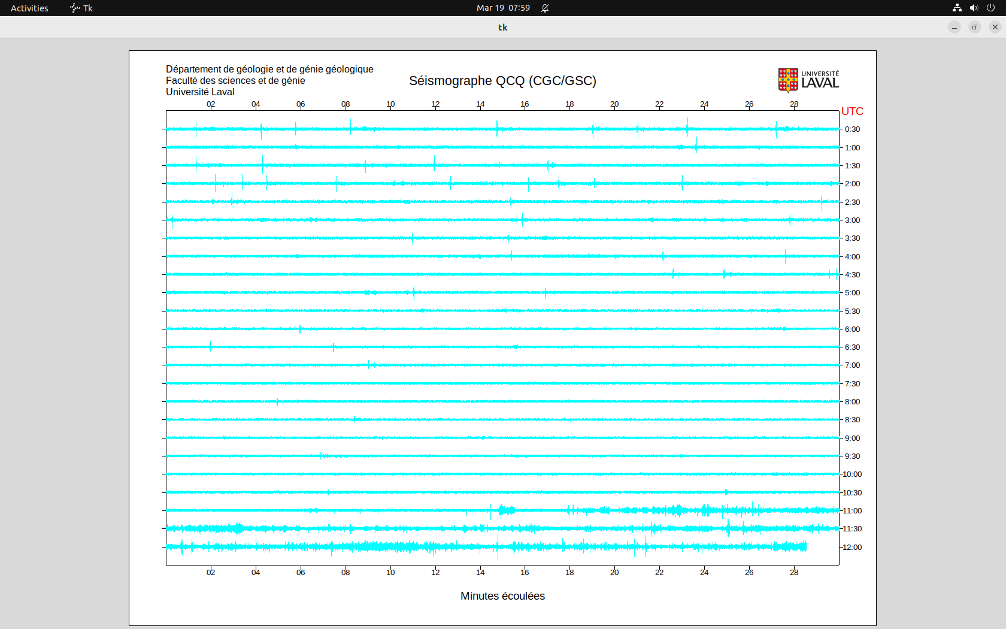The image size is (1006, 629).
Task: Click the Minutes écoulées axis label
Action: (502, 596)
